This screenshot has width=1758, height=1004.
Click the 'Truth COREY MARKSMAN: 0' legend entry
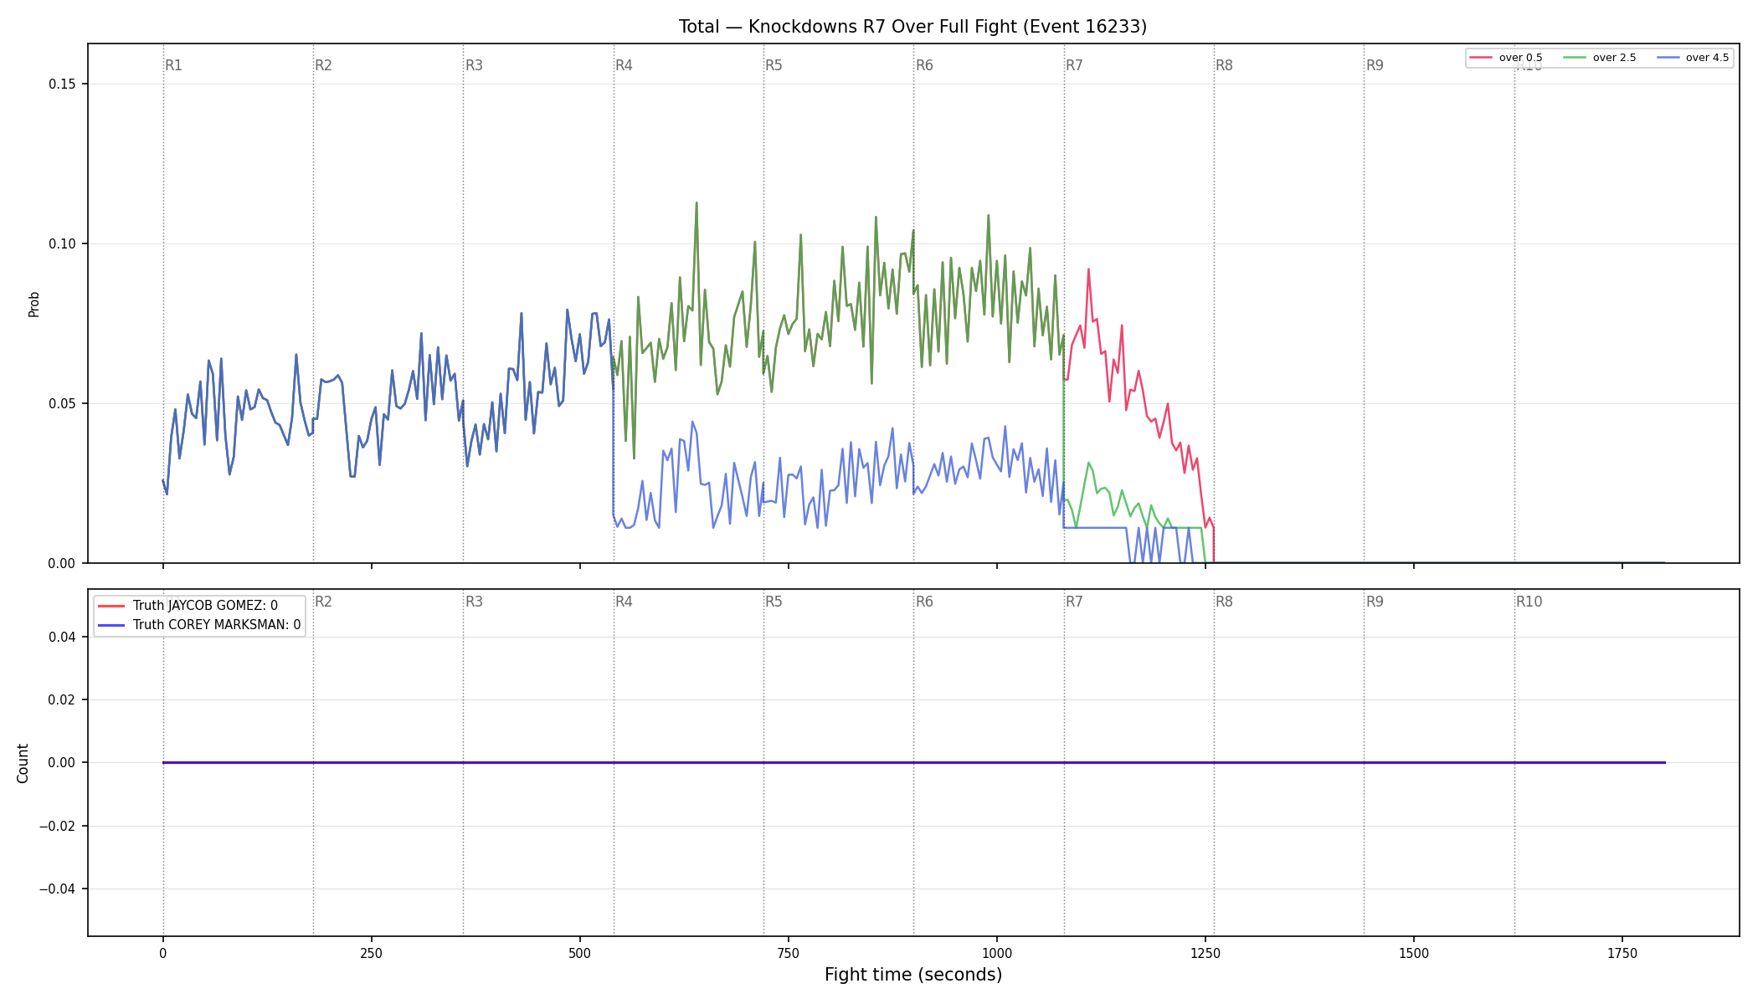[199, 625]
